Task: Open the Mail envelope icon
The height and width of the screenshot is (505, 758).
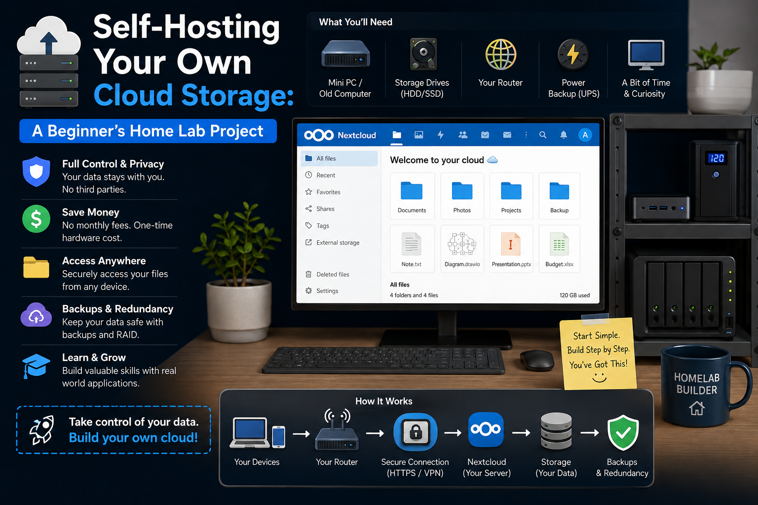Action: pyautogui.click(x=507, y=135)
